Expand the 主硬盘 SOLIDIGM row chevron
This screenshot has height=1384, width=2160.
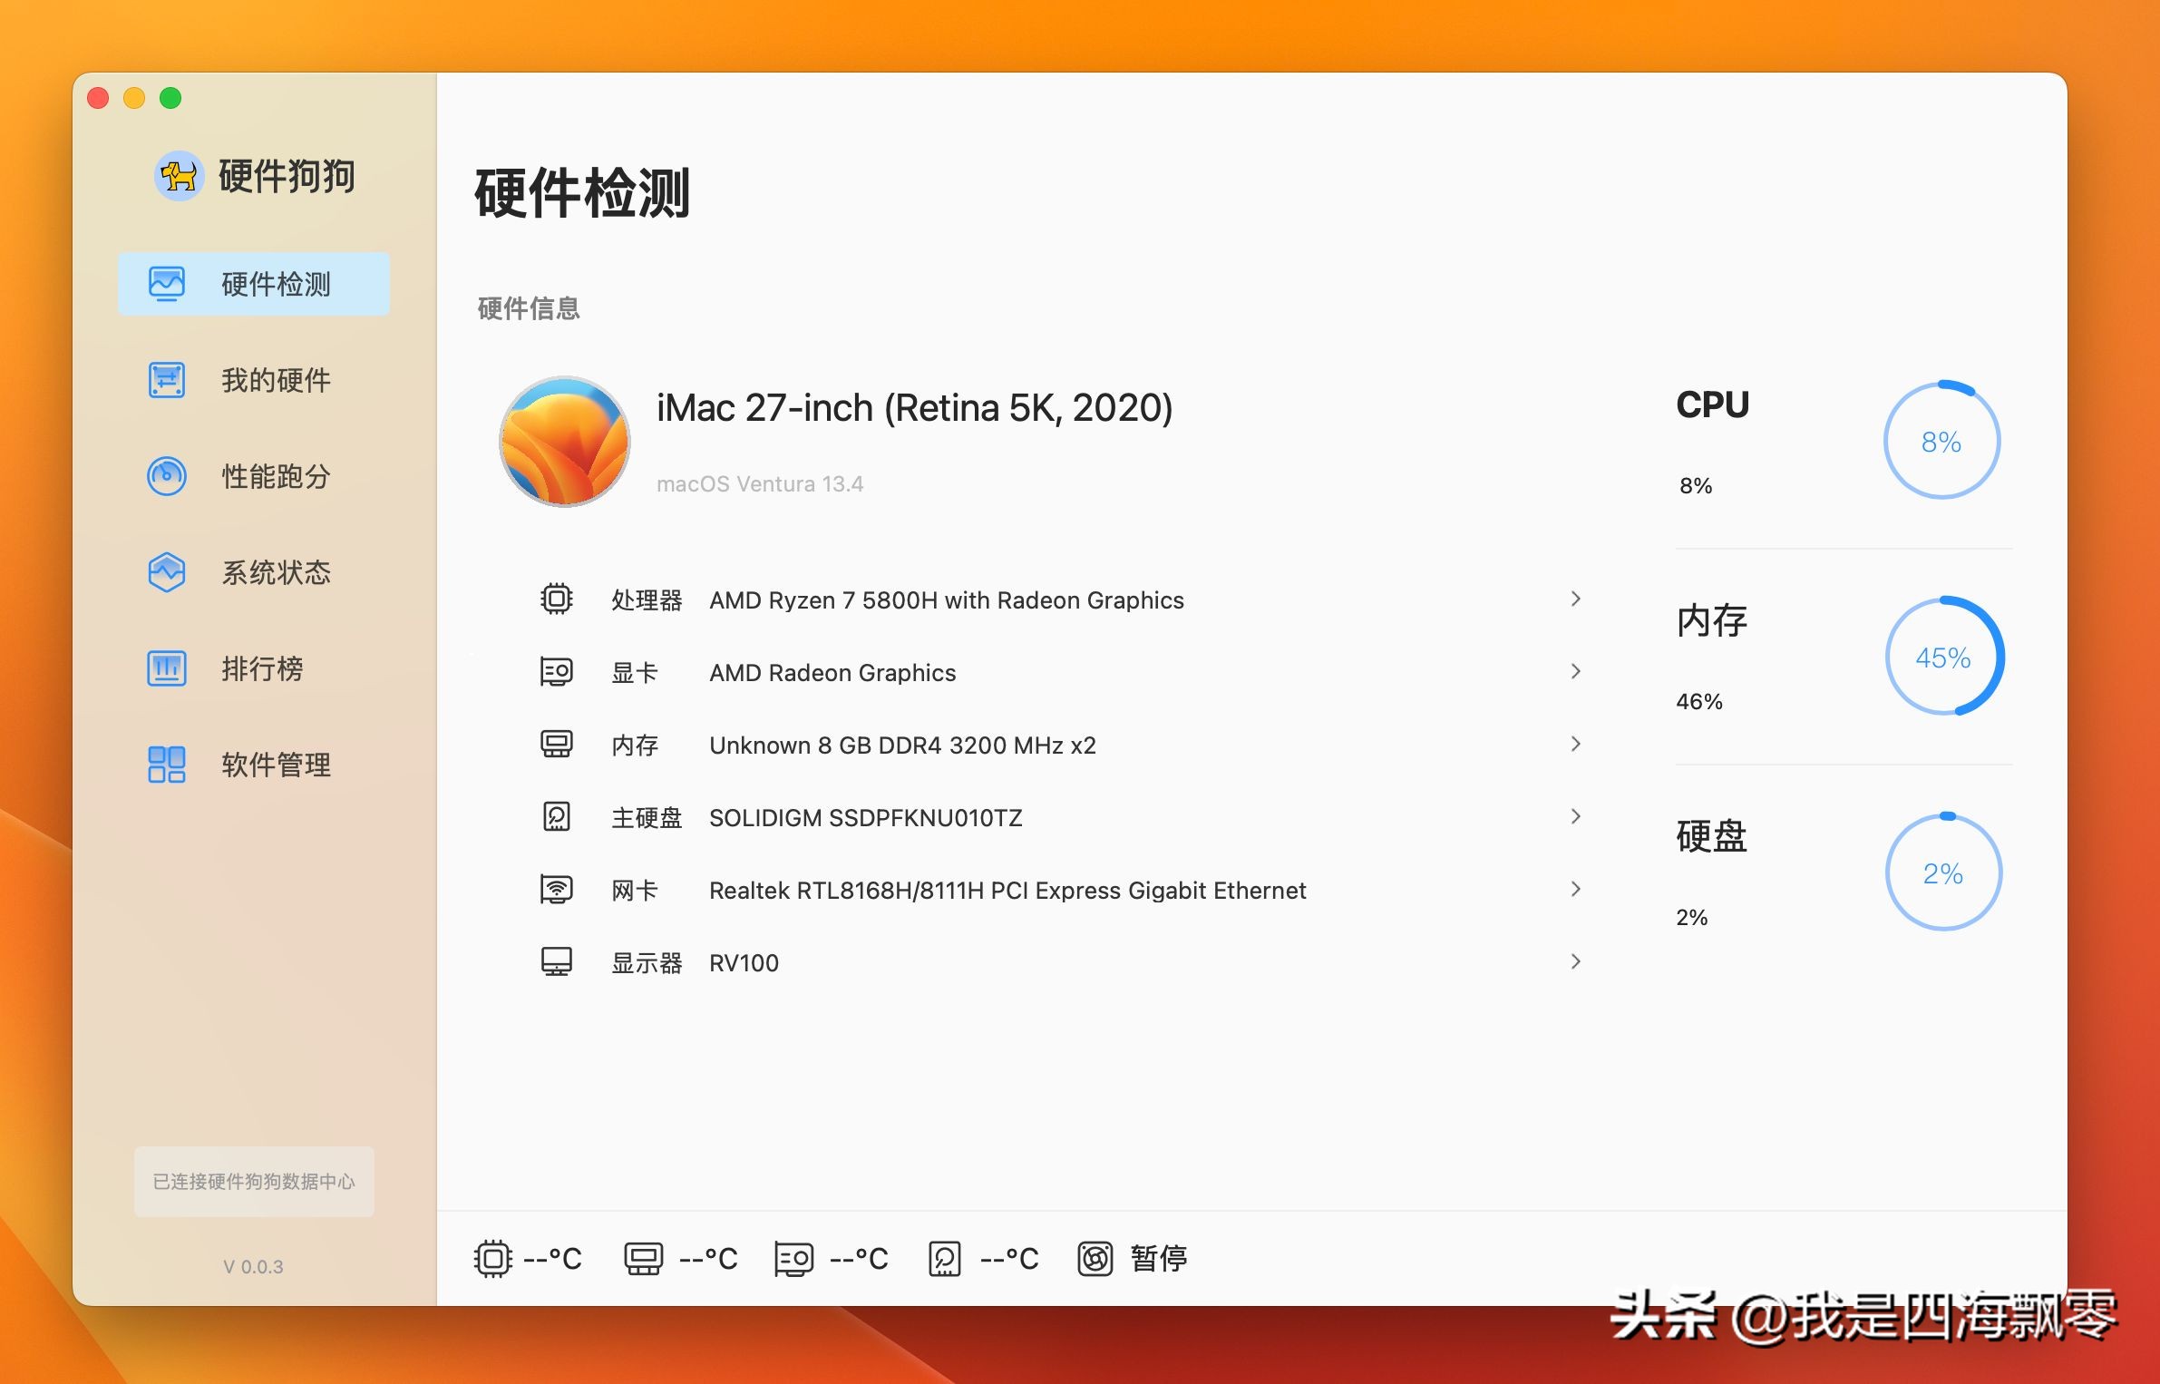point(1575,816)
